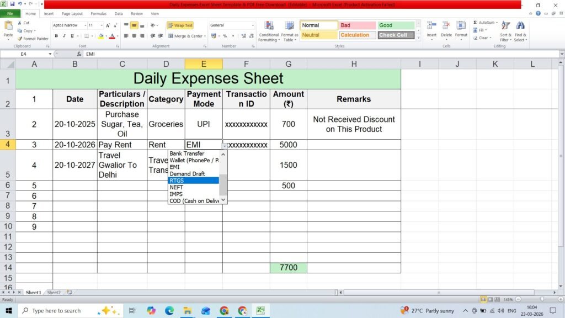Click the AutoSum sigma icon

[x=475, y=22]
